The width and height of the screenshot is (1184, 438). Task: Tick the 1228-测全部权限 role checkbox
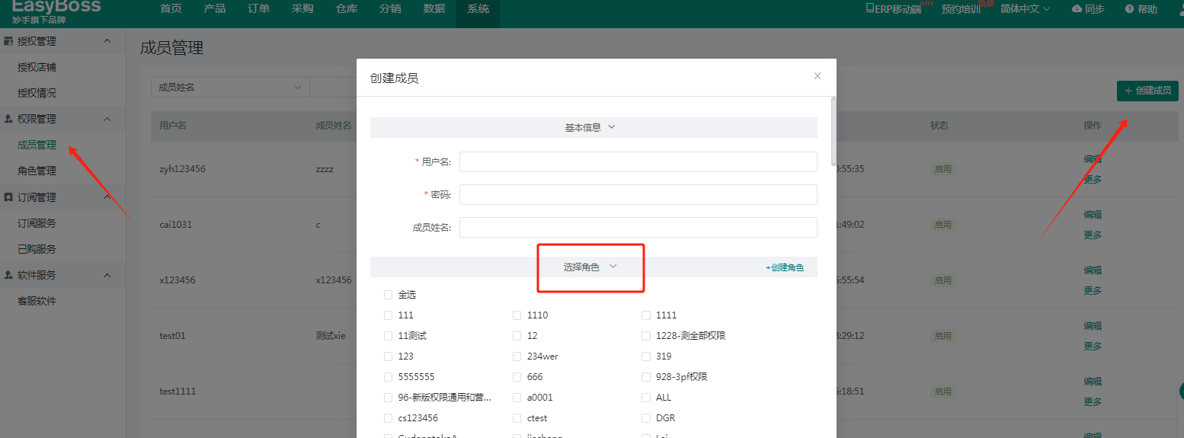[646, 336]
